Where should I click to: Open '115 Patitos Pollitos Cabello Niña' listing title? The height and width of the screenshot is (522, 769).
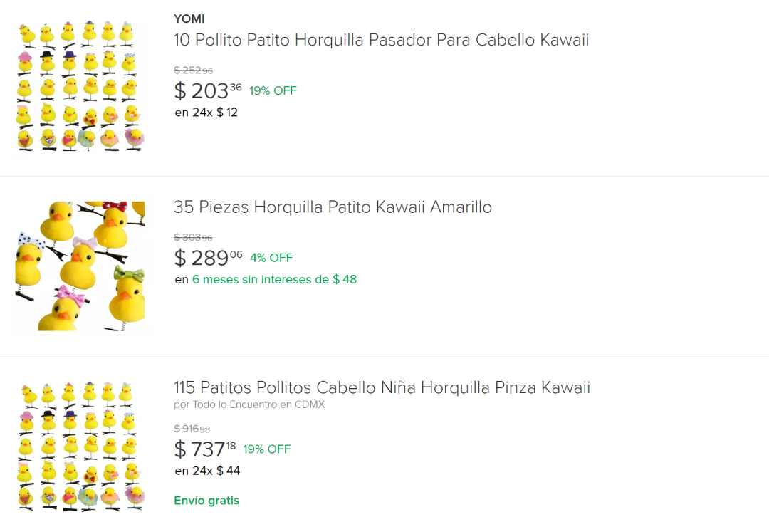[382, 387]
